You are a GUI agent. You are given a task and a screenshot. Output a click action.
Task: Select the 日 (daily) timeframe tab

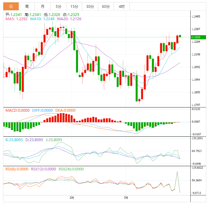click(x=11, y=6)
